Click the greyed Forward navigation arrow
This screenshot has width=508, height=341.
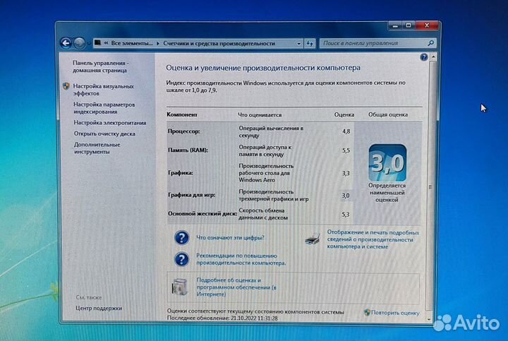[79, 43]
